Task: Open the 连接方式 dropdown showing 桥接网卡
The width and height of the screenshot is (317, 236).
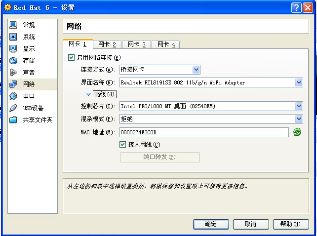Action: click(x=160, y=70)
